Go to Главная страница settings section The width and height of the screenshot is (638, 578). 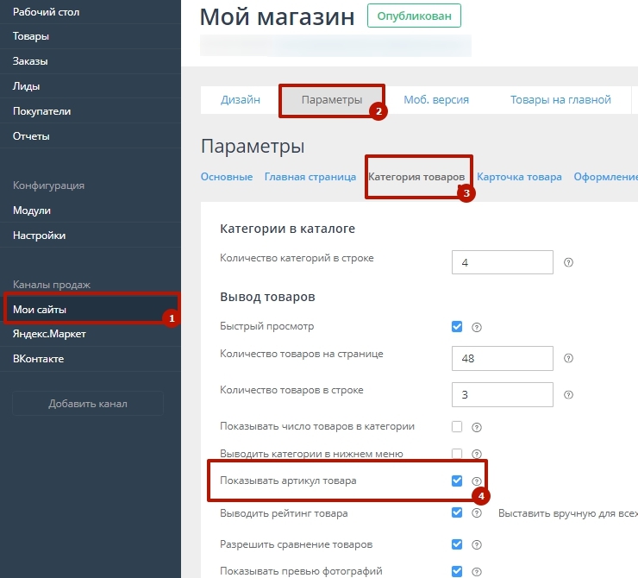[310, 177]
